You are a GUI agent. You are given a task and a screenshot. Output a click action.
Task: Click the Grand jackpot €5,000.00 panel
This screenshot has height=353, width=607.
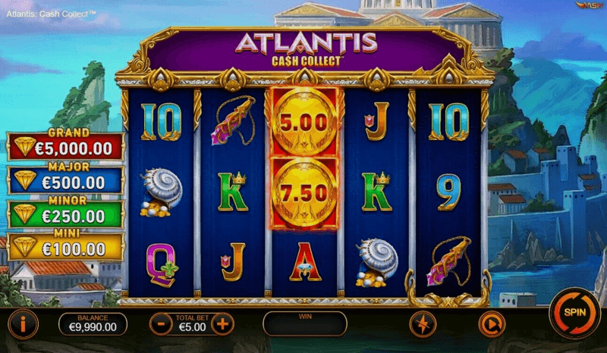point(66,146)
